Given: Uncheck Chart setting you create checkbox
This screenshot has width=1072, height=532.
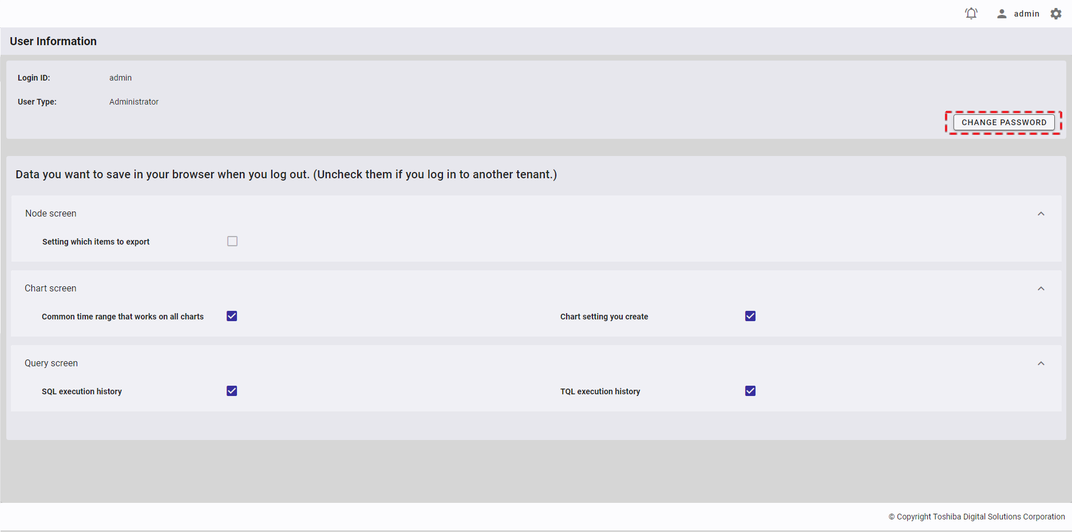Looking at the screenshot, I should click(750, 316).
